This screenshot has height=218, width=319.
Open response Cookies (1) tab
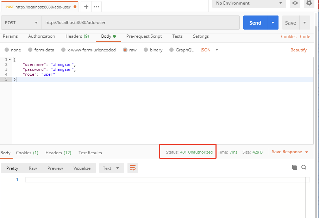pos(27,152)
